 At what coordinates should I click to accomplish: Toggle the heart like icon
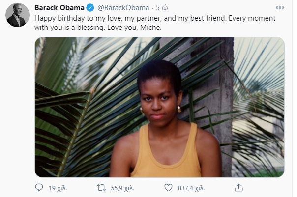[x=169, y=187]
